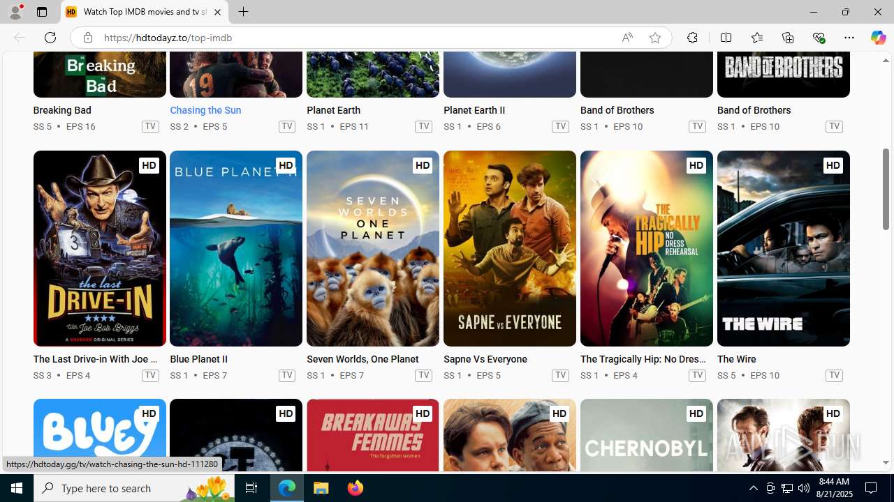
Task: Open File Explorer from the taskbar
Action: tap(321, 488)
